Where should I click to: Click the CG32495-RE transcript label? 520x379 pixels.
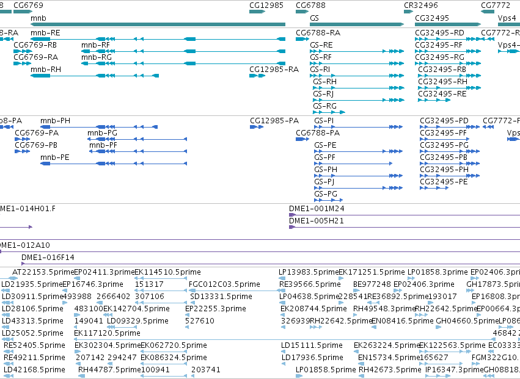coord(442,94)
